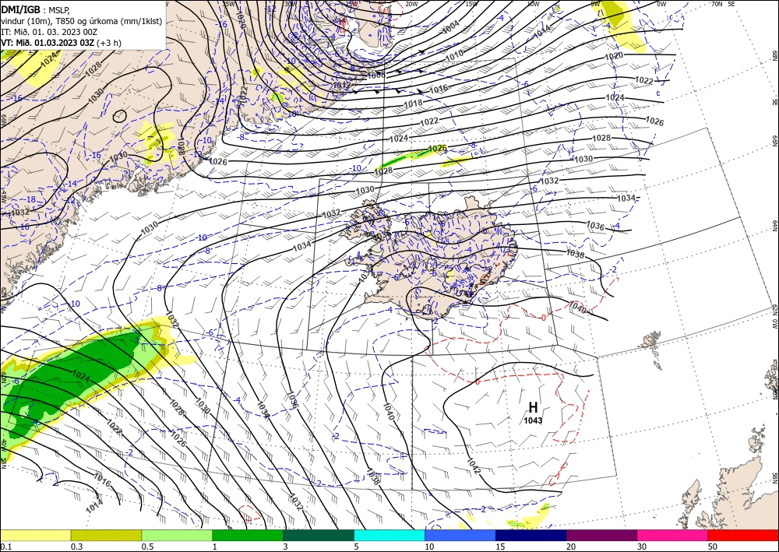Click the IT: Mið. 01. 03. 2023 00Z line
779x552 pixels.
pos(49,32)
